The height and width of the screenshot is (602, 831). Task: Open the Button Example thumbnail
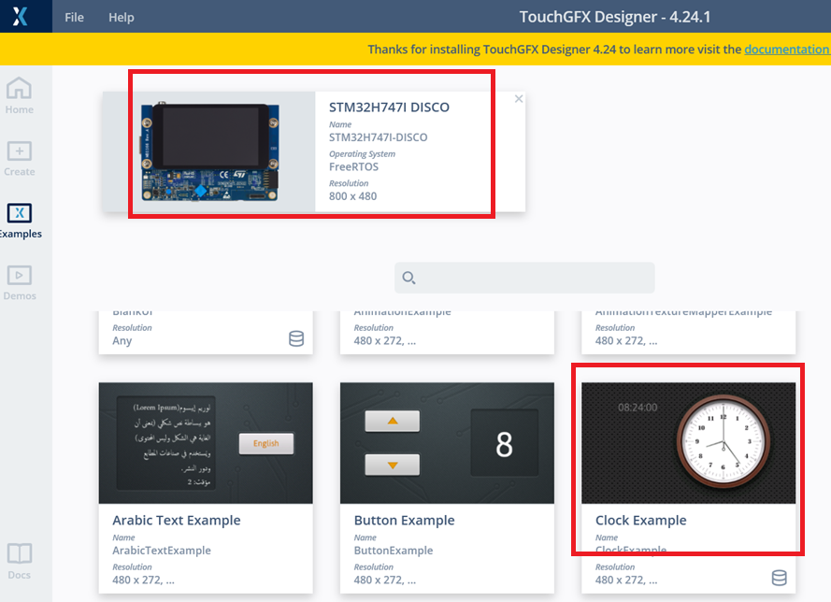click(447, 439)
